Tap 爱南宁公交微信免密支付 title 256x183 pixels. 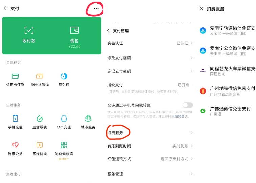pos(233,48)
